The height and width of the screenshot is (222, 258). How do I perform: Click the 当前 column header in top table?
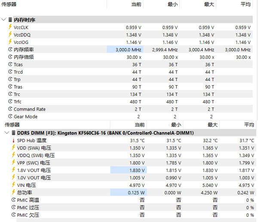(x=136, y=4)
